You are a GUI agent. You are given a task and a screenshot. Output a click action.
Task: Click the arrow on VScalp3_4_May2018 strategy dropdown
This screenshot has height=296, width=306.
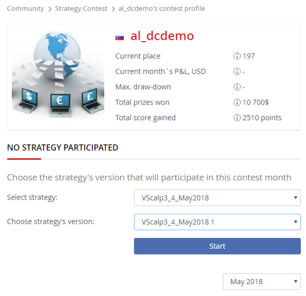coord(296,198)
